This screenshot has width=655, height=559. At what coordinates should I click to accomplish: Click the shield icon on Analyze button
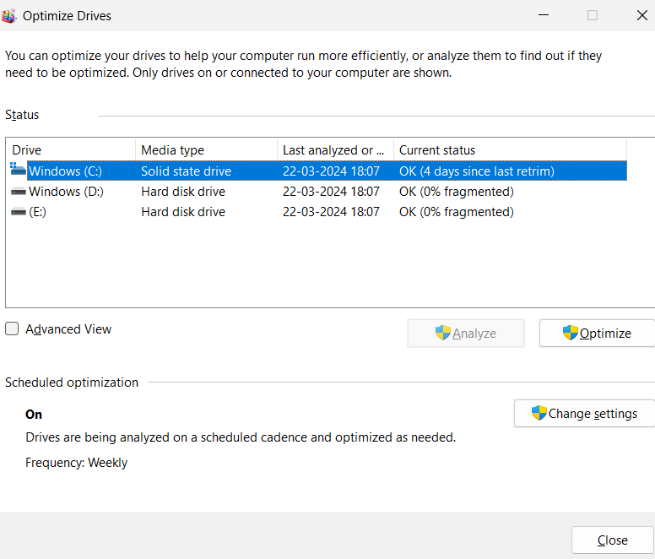pyautogui.click(x=443, y=333)
